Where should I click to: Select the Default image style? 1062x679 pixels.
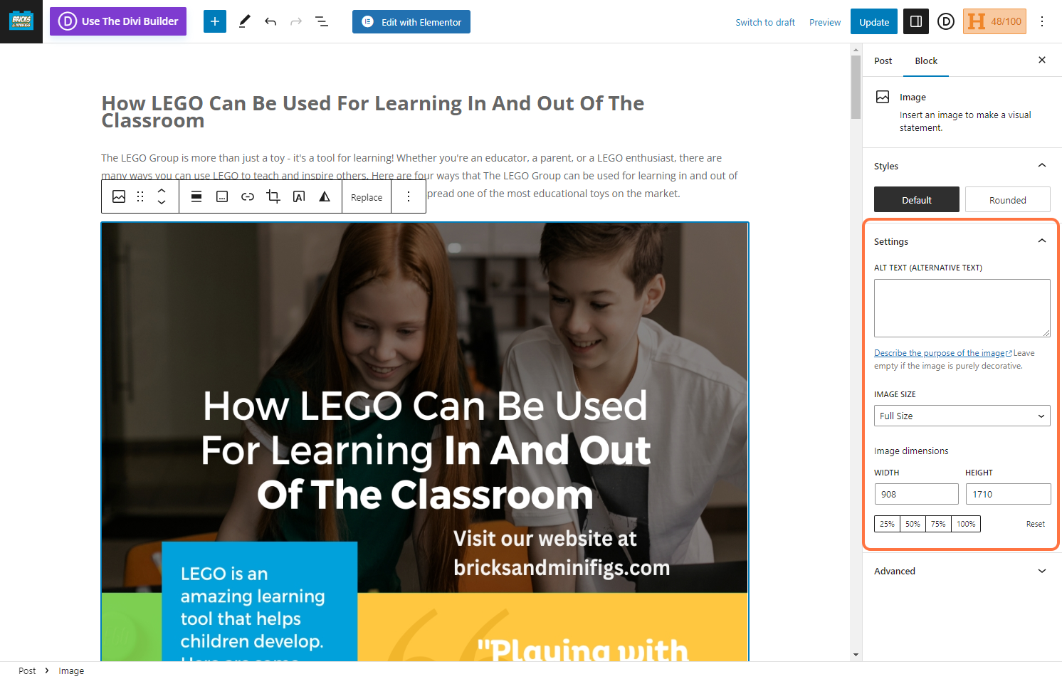click(916, 200)
